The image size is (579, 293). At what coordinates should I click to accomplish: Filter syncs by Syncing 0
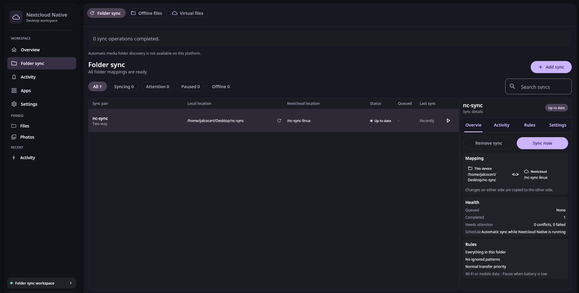tap(124, 87)
